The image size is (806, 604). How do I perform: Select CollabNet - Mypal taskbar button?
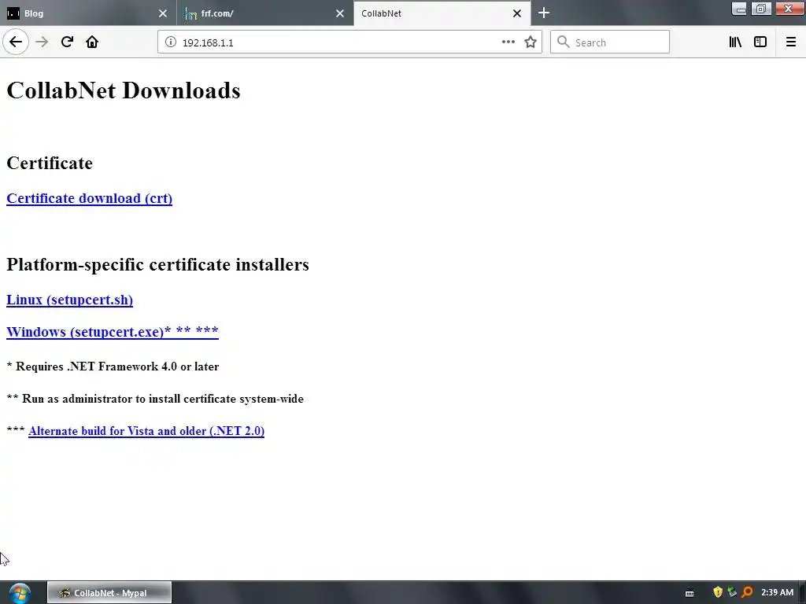[x=109, y=593]
